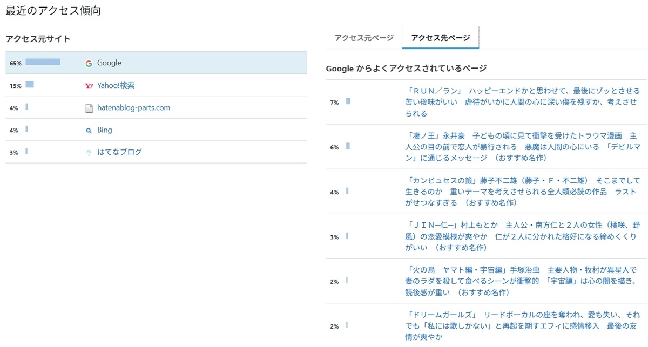Viewport: 648px width, 347px height.
Task: Click the 65% bar for Google
Action: point(43,62)
